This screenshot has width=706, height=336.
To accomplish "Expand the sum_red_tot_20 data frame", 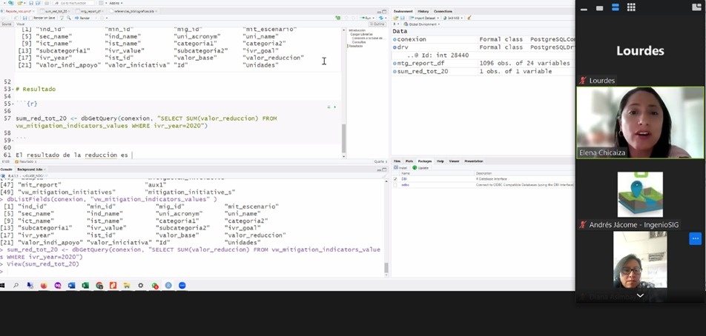I will tap(395, 72).
